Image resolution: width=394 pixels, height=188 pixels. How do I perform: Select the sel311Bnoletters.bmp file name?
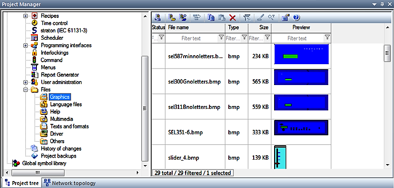194,107
